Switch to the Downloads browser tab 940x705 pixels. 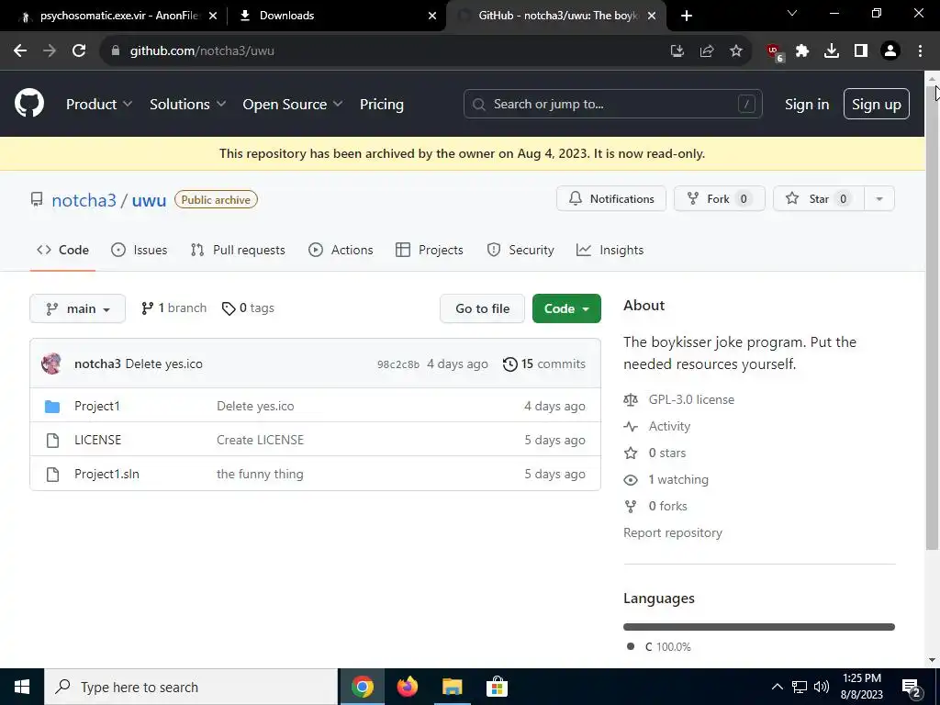coord(337,16)
